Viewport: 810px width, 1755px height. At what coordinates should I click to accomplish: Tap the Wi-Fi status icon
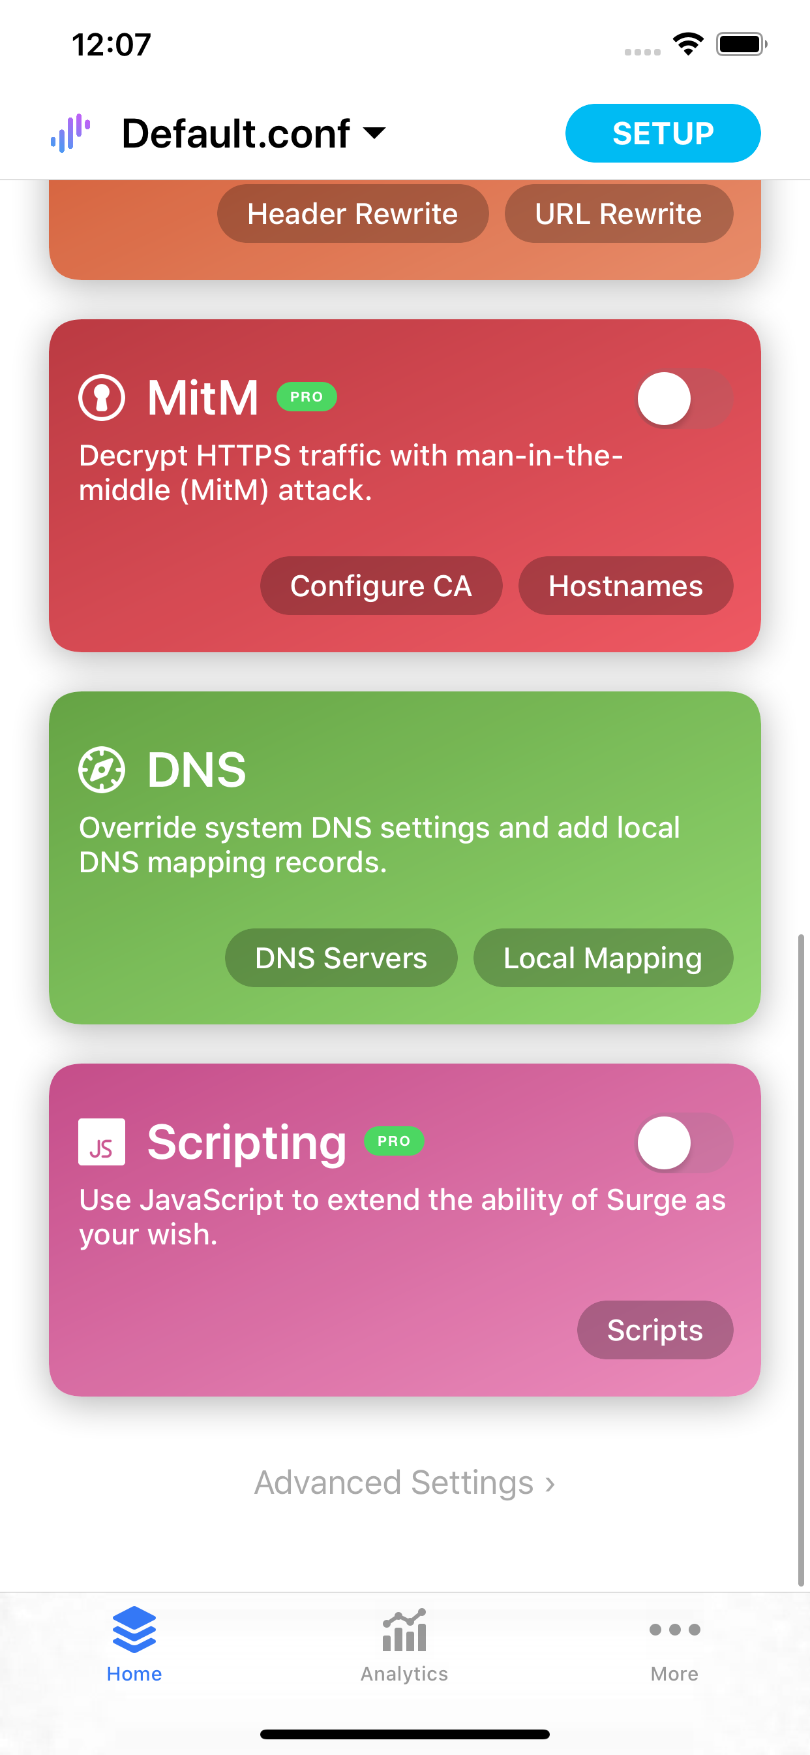[688, 44]
